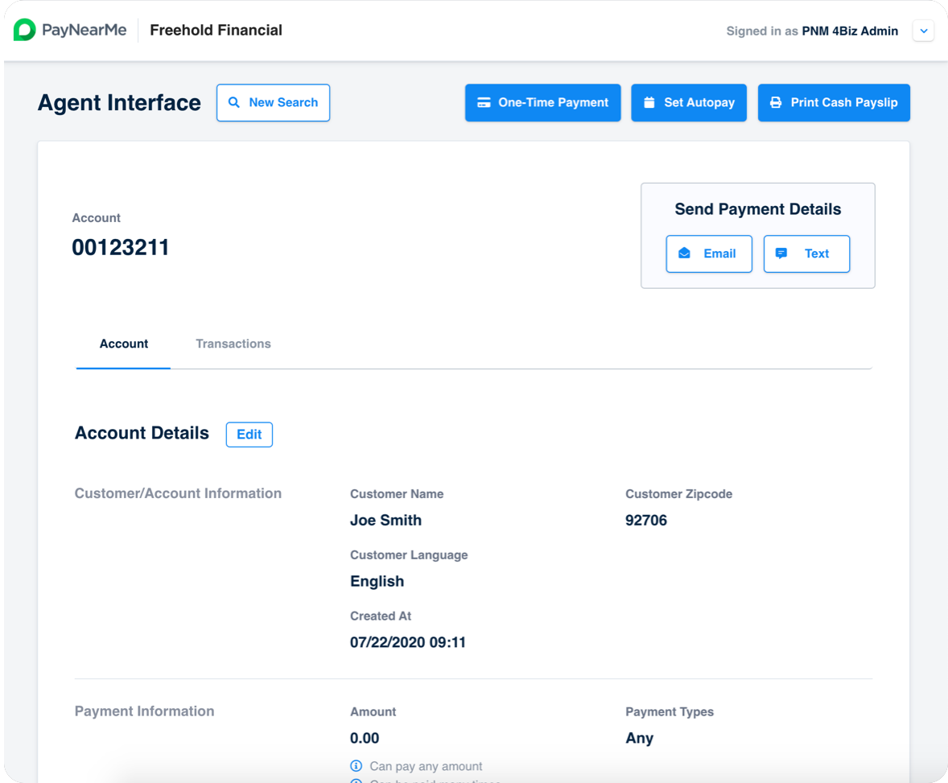Click the account number 00123211
This screenshot has width=948, height=783.
(121, 247)
